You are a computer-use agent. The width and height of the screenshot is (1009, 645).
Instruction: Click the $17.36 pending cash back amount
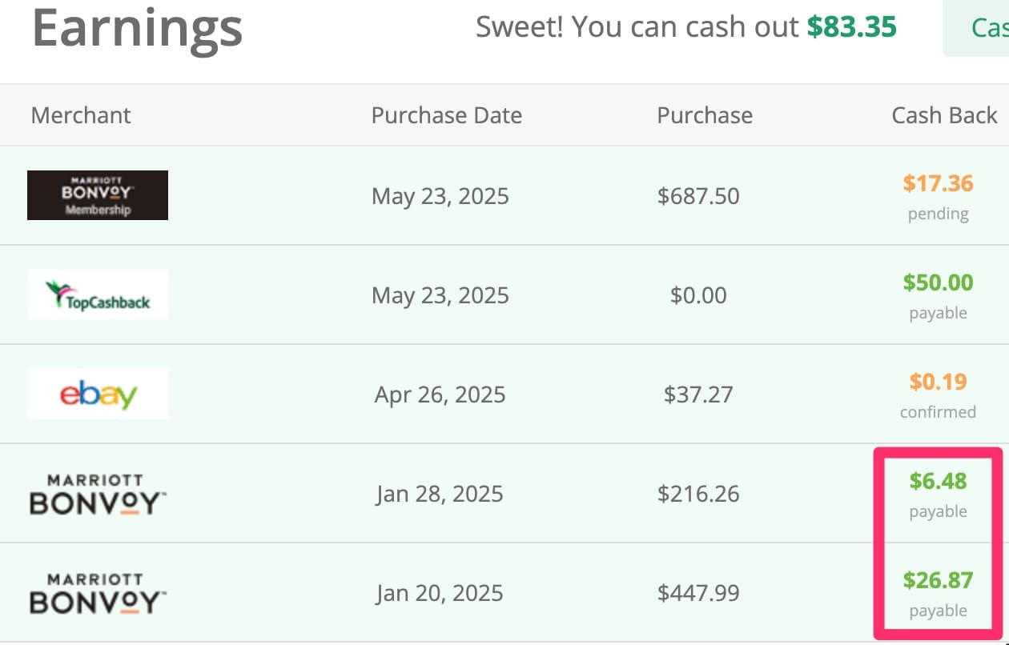[938, 184]
